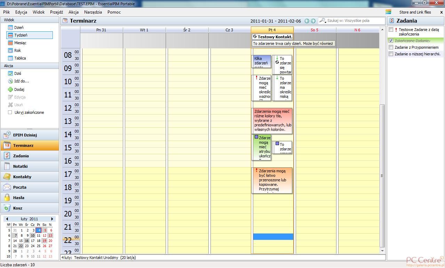This screenshot has height=268, width=445.
Task: Open the Narzędzia menu
Action: pyautogui.click(x=93, y=12)
